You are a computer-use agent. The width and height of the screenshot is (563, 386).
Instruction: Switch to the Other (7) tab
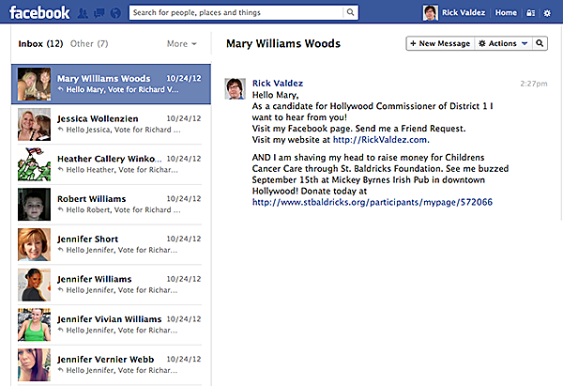[89, 43]
